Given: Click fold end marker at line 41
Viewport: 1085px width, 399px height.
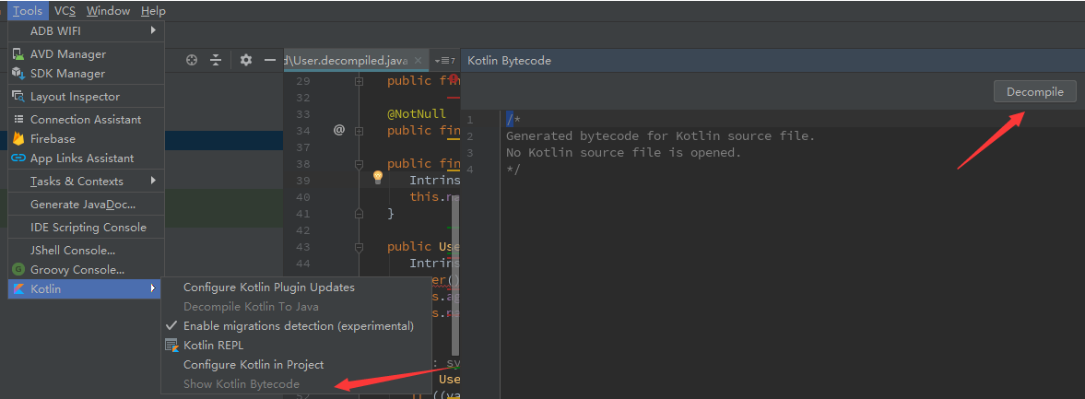Looking at the screenshot, I should tap(359, 214).
